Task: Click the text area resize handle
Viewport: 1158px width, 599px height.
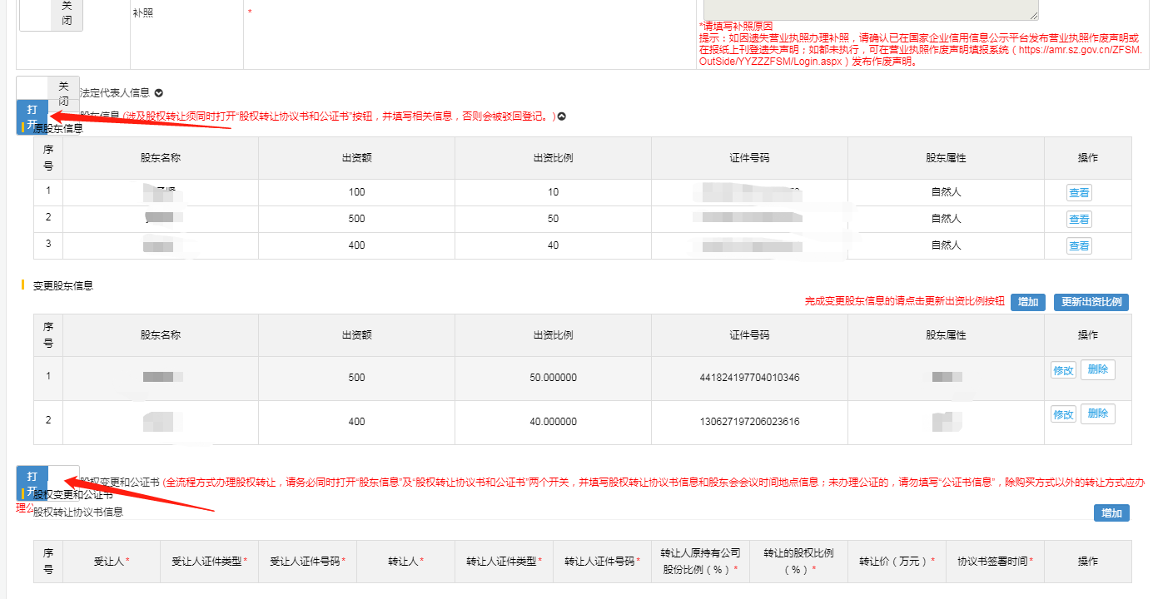Action: (1034, 16)
